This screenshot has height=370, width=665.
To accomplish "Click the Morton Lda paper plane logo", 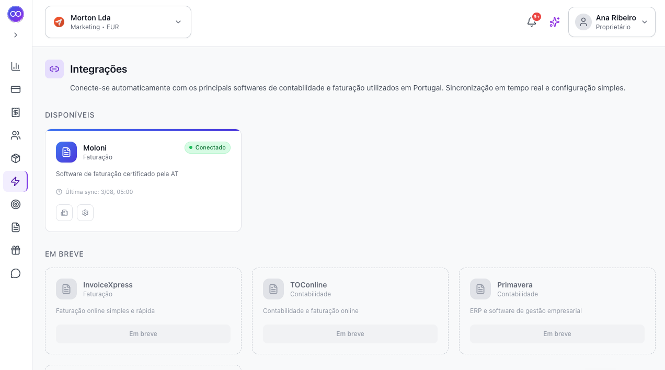I will (59, 22).
